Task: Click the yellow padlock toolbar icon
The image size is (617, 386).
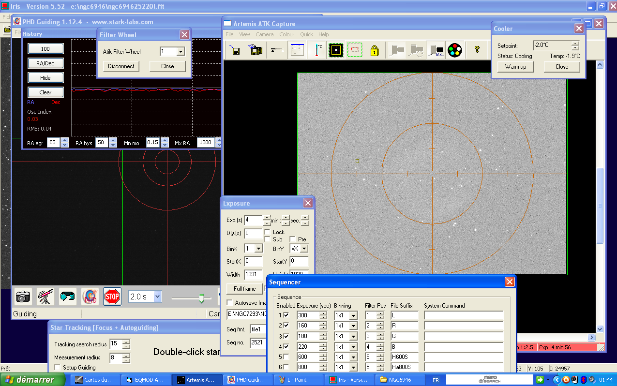Action: click(374, 50)
